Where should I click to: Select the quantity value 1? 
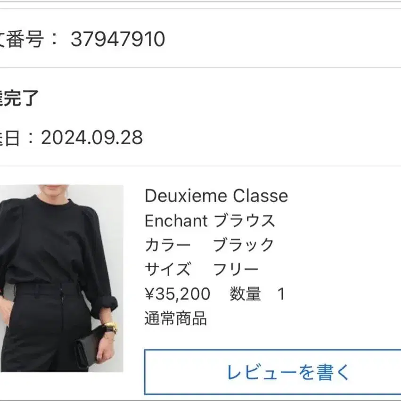click(x=281, y=294)
